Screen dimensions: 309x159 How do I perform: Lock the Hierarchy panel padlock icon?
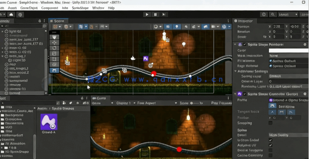coord(40,21)
